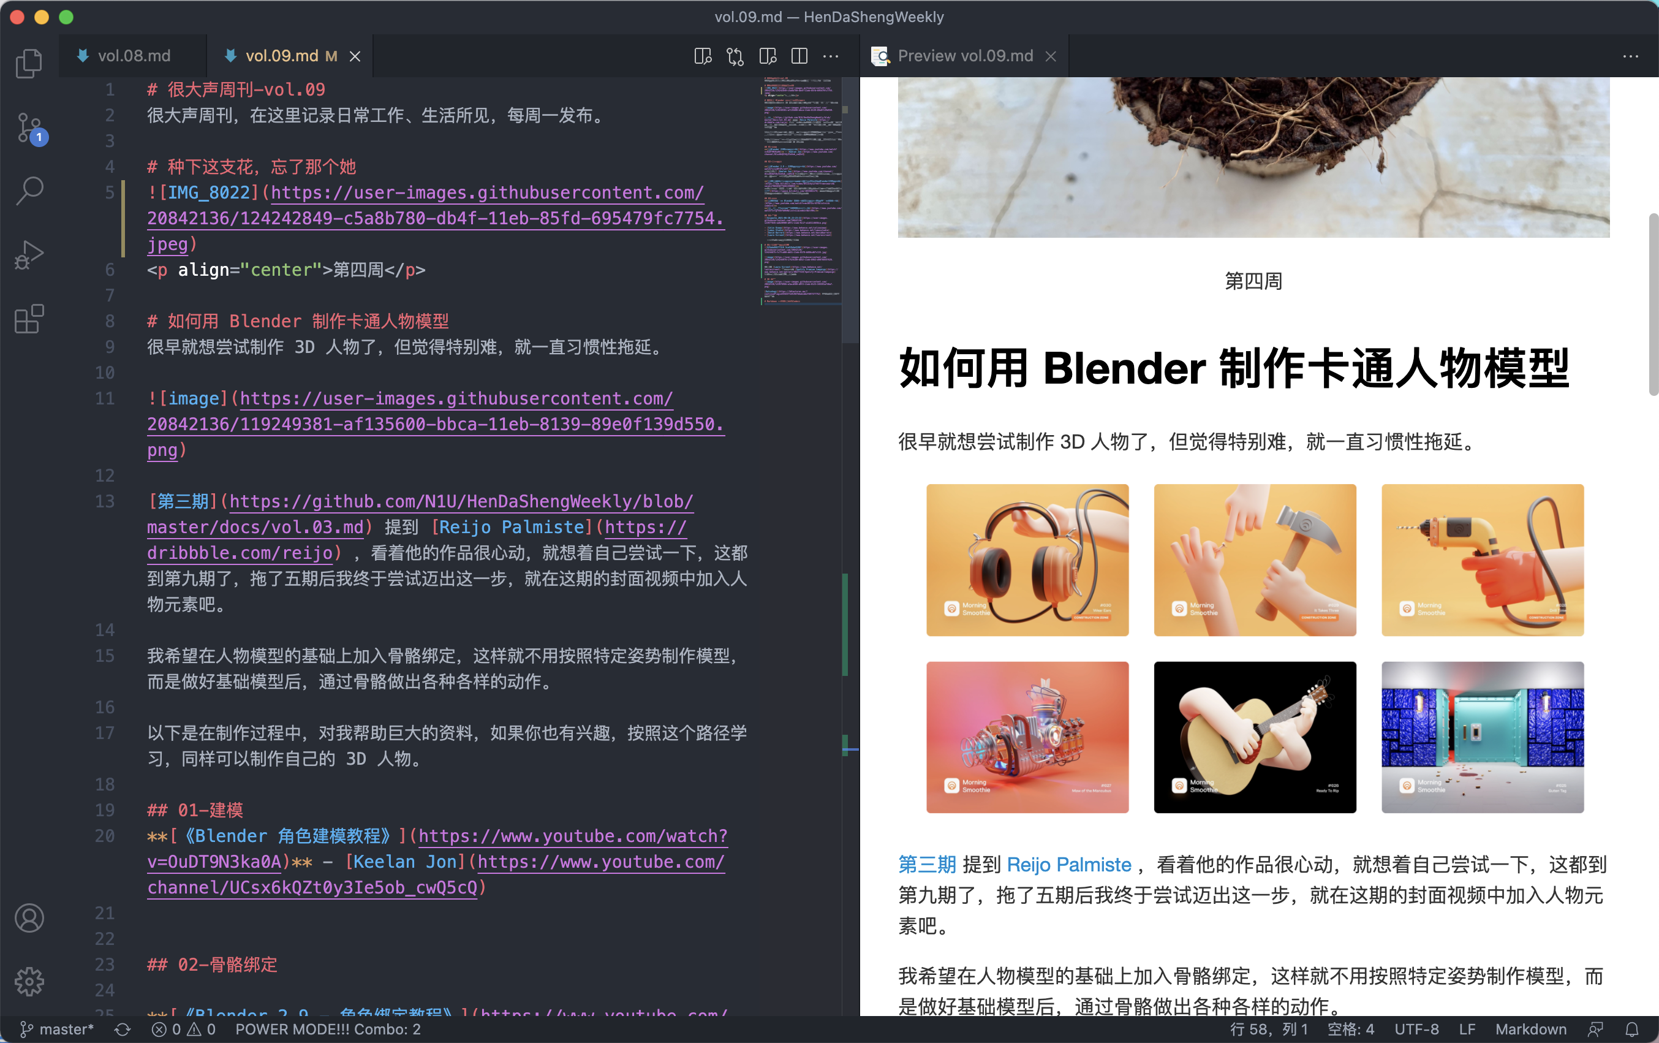Screen dimensions: 1659x1043
Task: Click the 119249381-af135600 image URL in editor
Action: pos(436,424)
